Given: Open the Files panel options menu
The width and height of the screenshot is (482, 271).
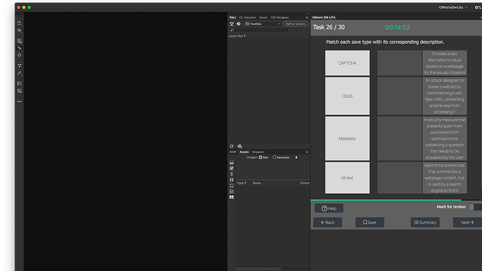Looking at the screenshot, I should (x=307, y=17).
